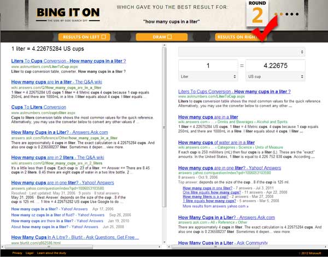Open Cups To Liters Conversion link
Viewport: 328px width, 257px height.
coord(39,107)
